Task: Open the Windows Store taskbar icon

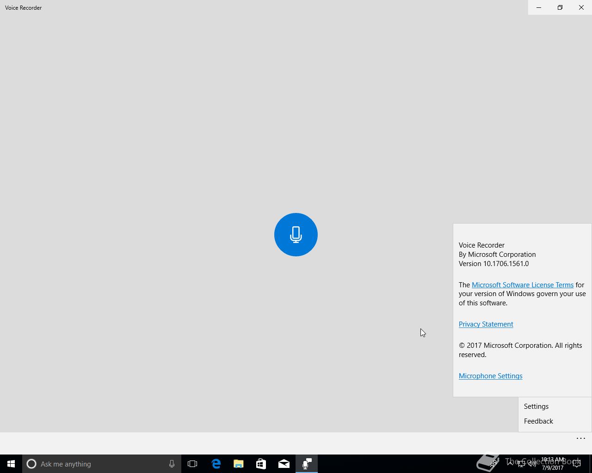Action: (261, 464)
